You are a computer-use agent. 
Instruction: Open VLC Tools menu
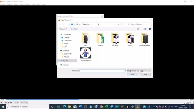coord(34,4)
